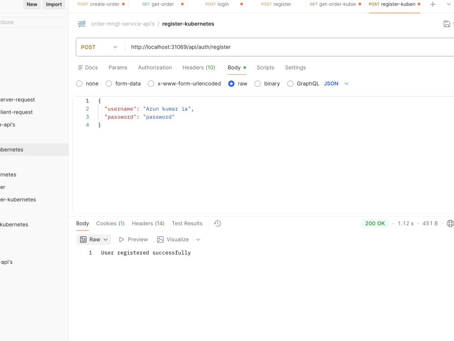Click the HTTP request type icon
The image size is (454, 341).
[x=82, y=24]
